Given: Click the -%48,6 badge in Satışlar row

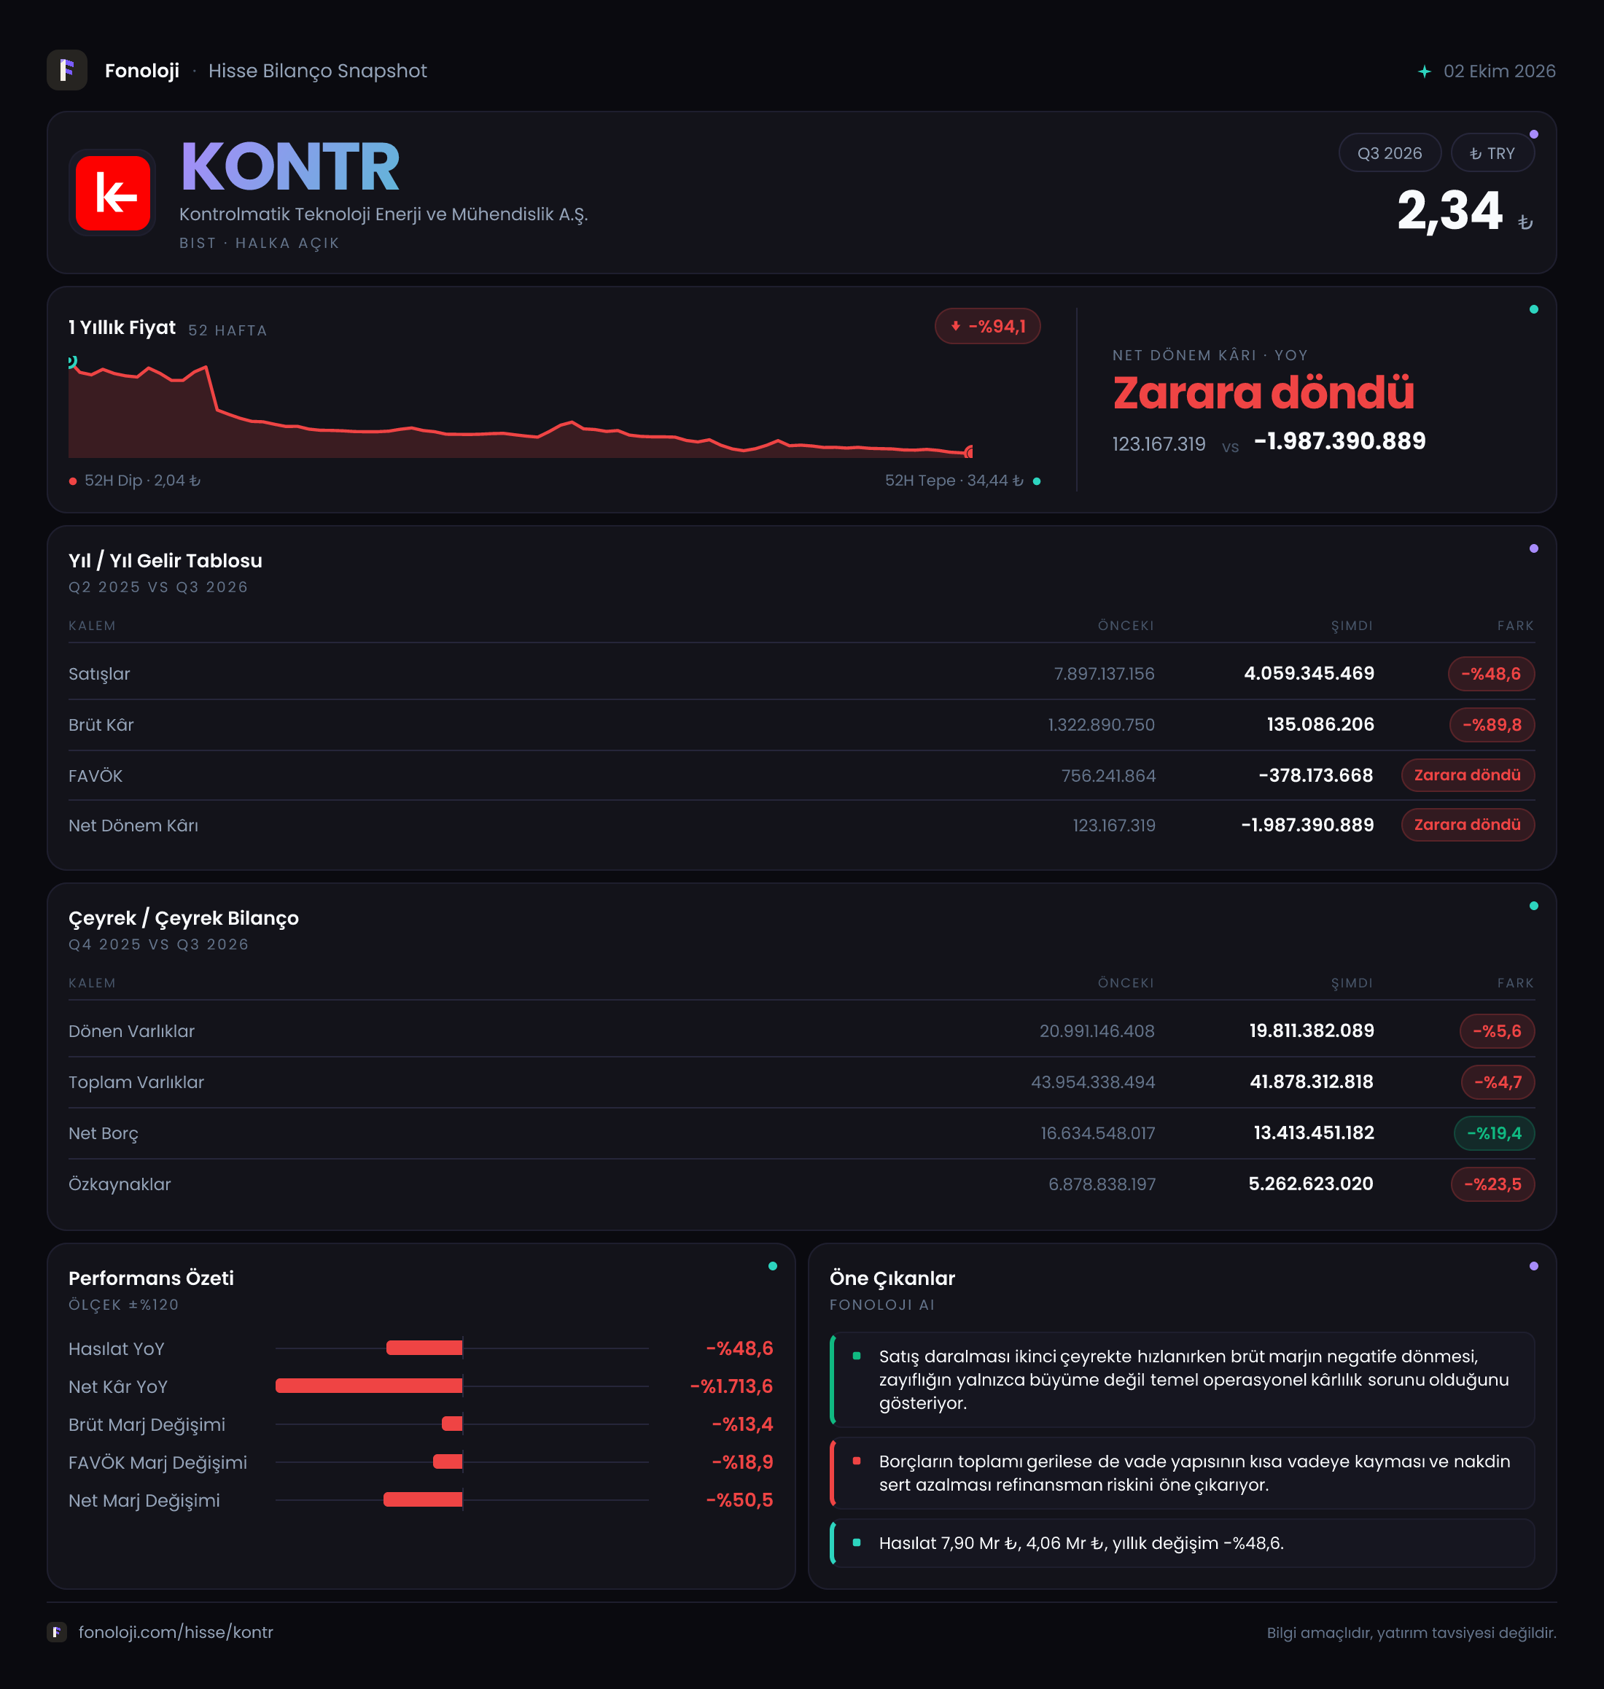Looking at the screenshot, I should (x=1491, y=674).
